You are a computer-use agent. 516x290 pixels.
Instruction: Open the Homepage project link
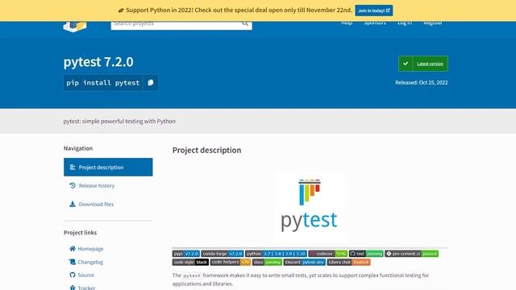[90, 249]
